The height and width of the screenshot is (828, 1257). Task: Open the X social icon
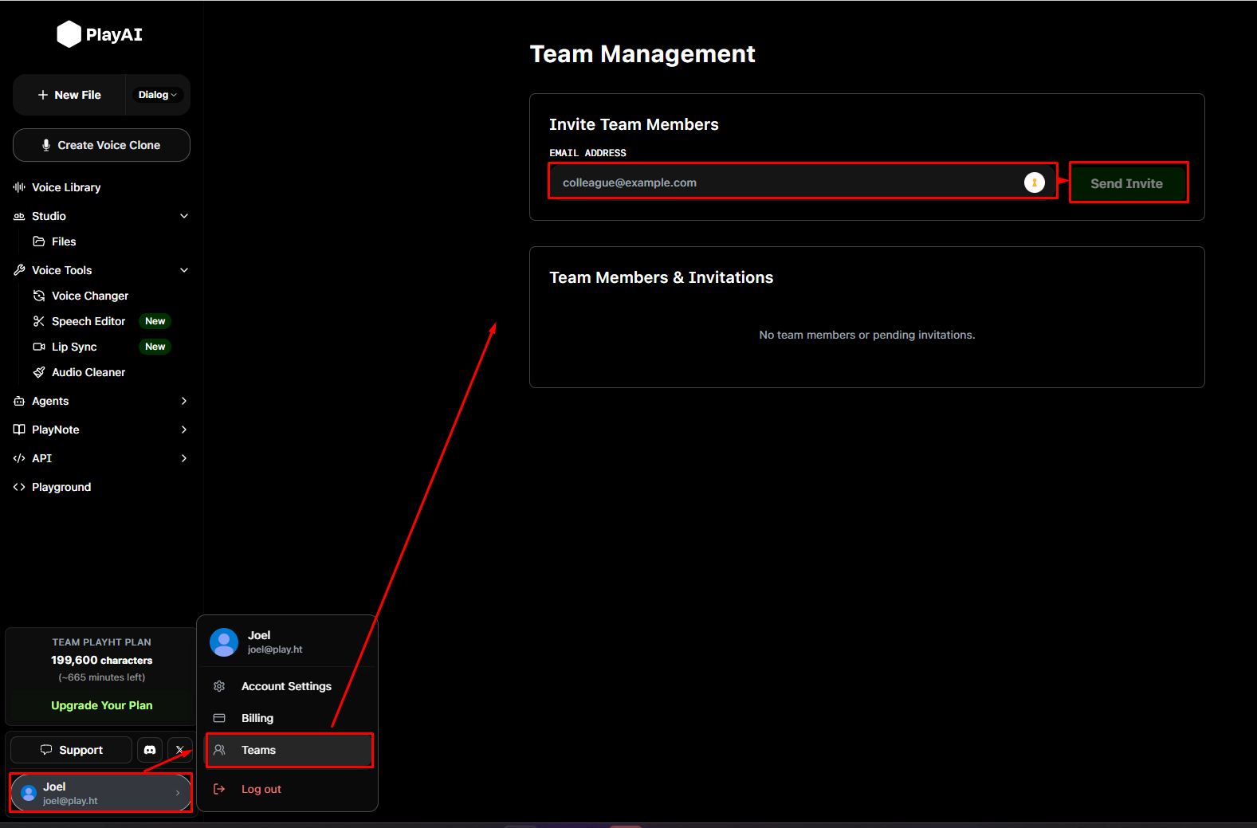tap(180, 750)
